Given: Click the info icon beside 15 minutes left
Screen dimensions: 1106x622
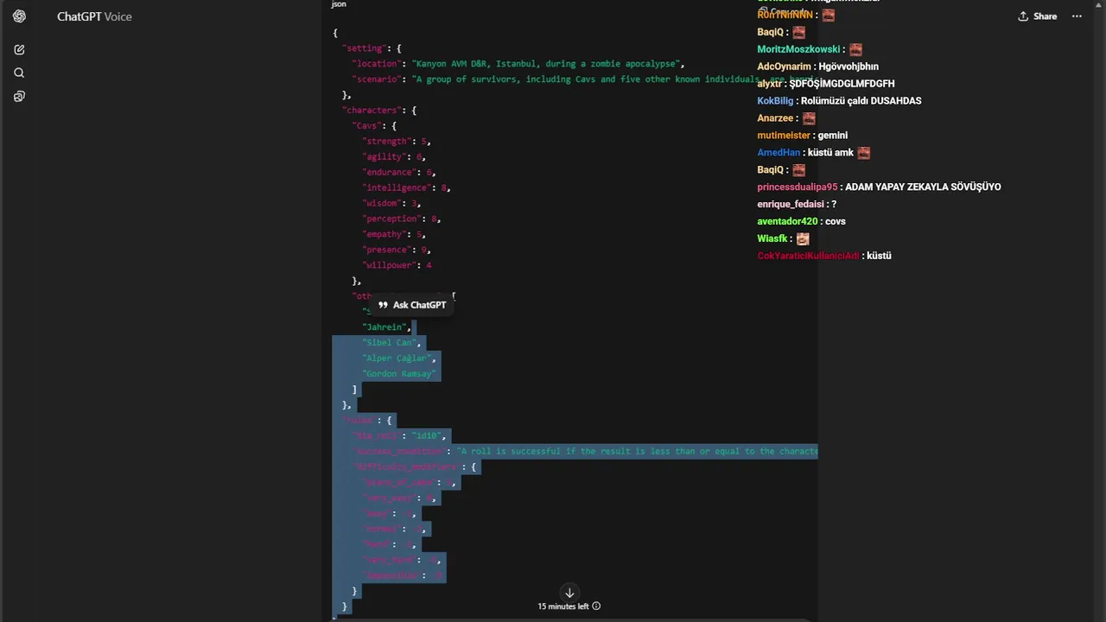Looking at the screenshot, I should point(596,606).
